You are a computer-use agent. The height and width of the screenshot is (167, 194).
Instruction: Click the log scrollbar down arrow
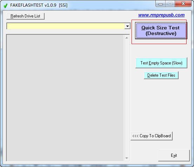127,158
